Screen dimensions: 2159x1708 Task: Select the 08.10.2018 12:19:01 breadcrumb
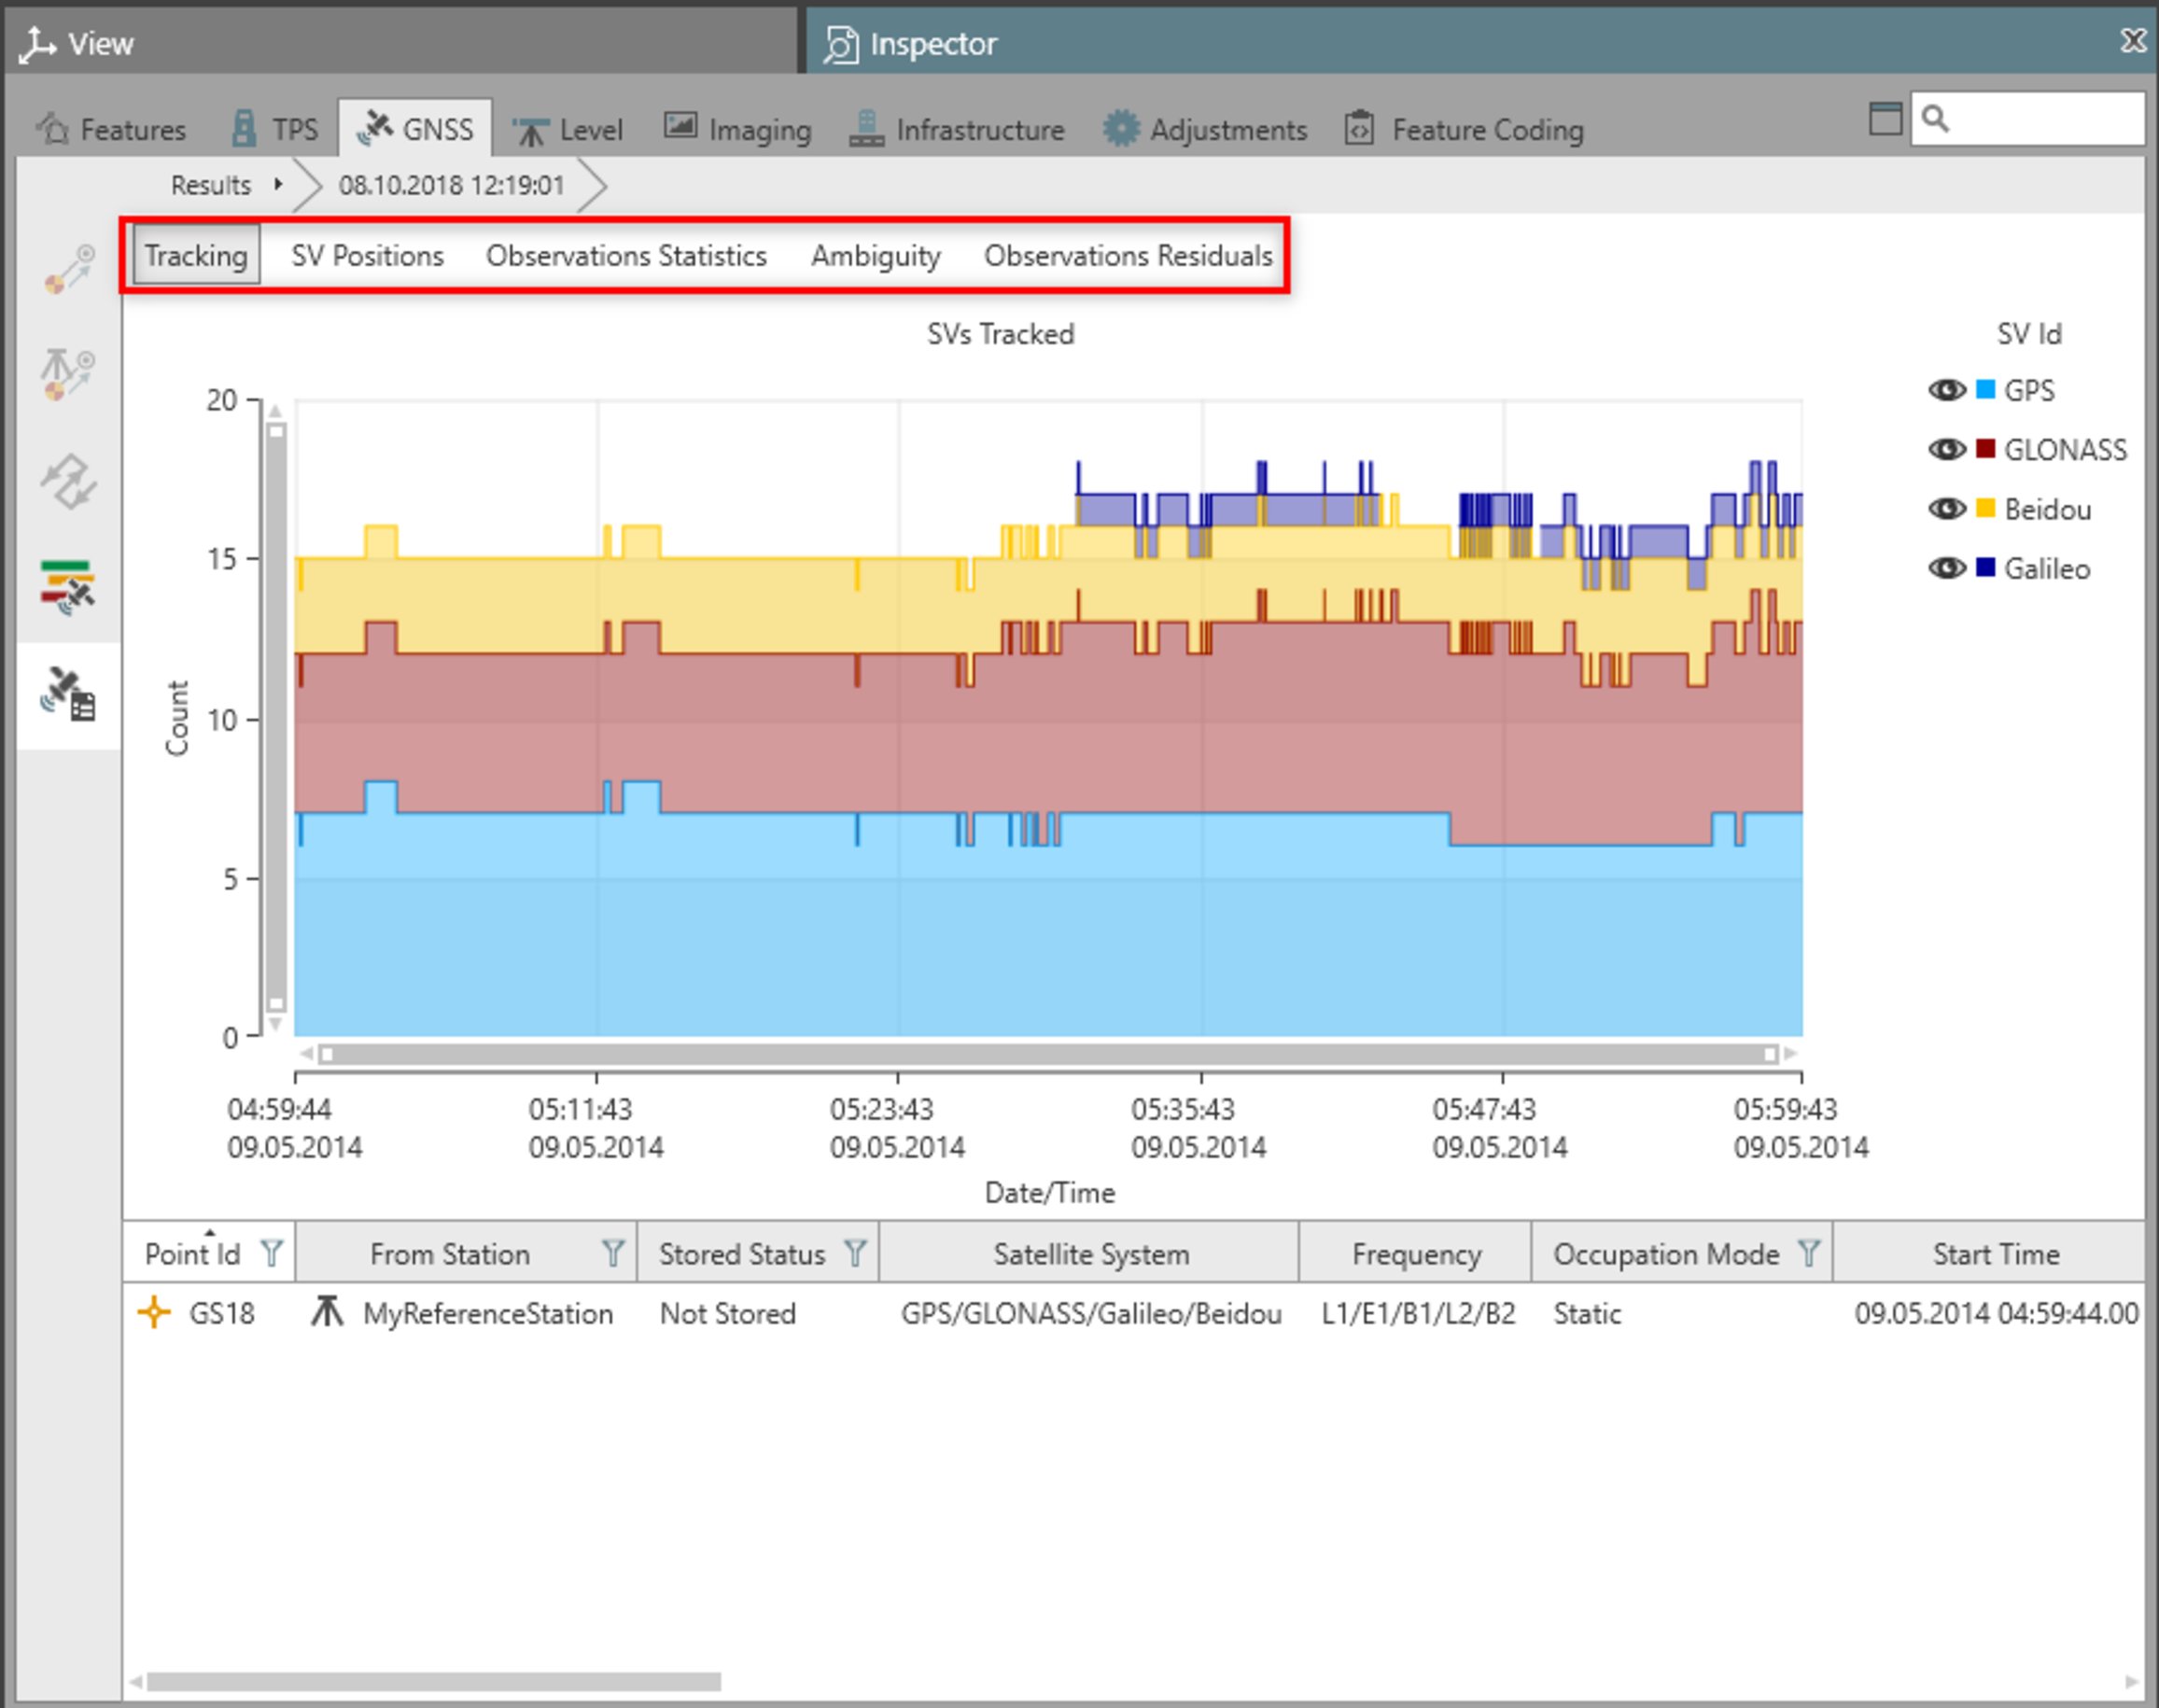[x=451, y=185]
